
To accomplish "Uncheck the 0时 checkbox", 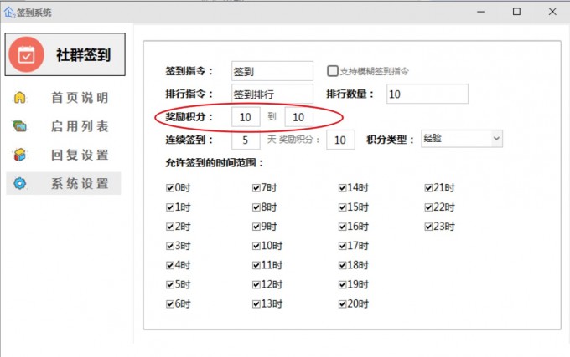I will (170, 188).
